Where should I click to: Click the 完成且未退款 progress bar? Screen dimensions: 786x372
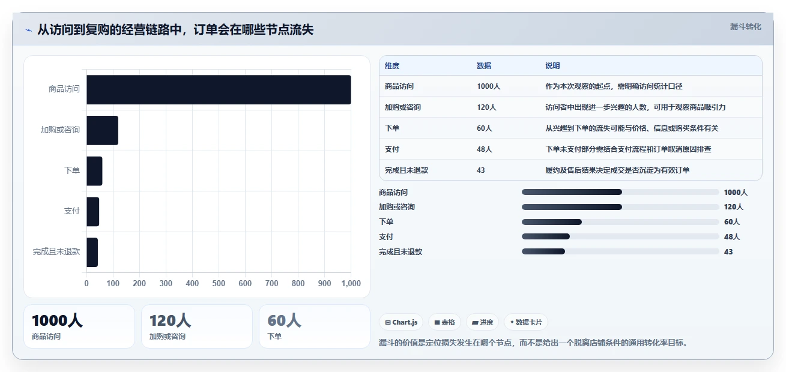[x=620, y=252]
